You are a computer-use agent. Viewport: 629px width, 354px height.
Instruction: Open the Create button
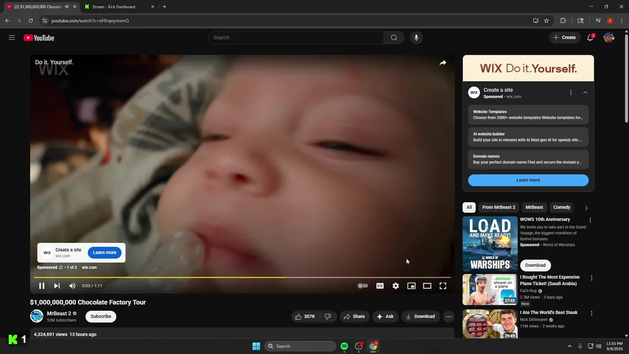click(565, 38)
